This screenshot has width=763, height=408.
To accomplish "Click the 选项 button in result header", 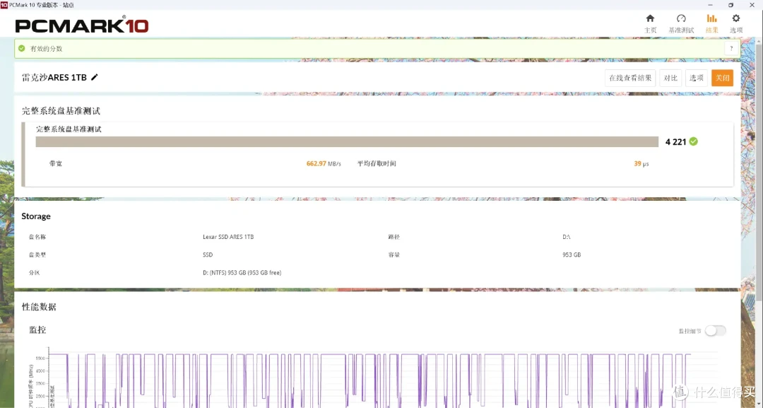I will pos(697,78).
